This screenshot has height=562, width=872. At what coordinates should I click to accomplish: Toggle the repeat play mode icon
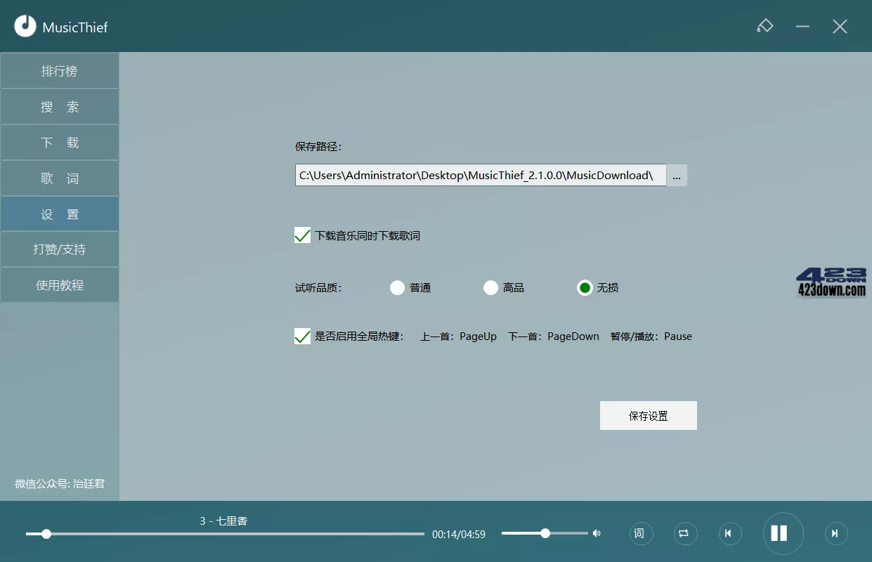[x=685, y=533]
